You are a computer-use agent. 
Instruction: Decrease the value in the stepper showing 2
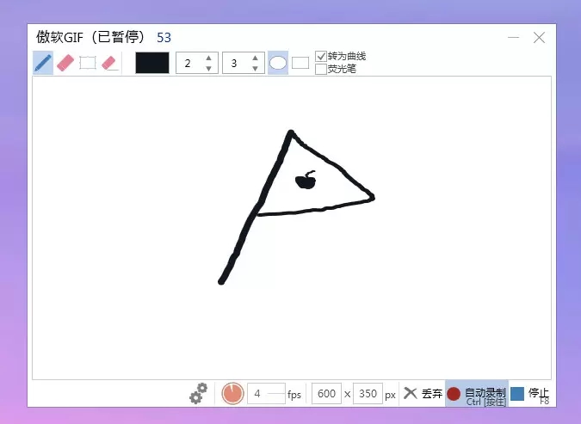208,69
